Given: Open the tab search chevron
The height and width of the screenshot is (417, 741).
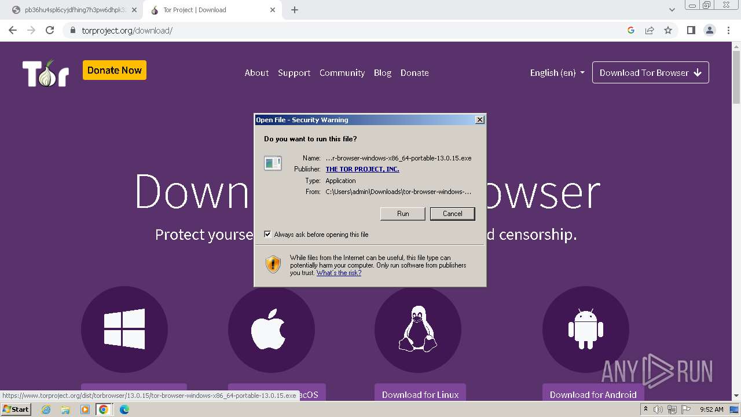Looking at the screenshot, I should pyautogui.click(x=672, y=10).
